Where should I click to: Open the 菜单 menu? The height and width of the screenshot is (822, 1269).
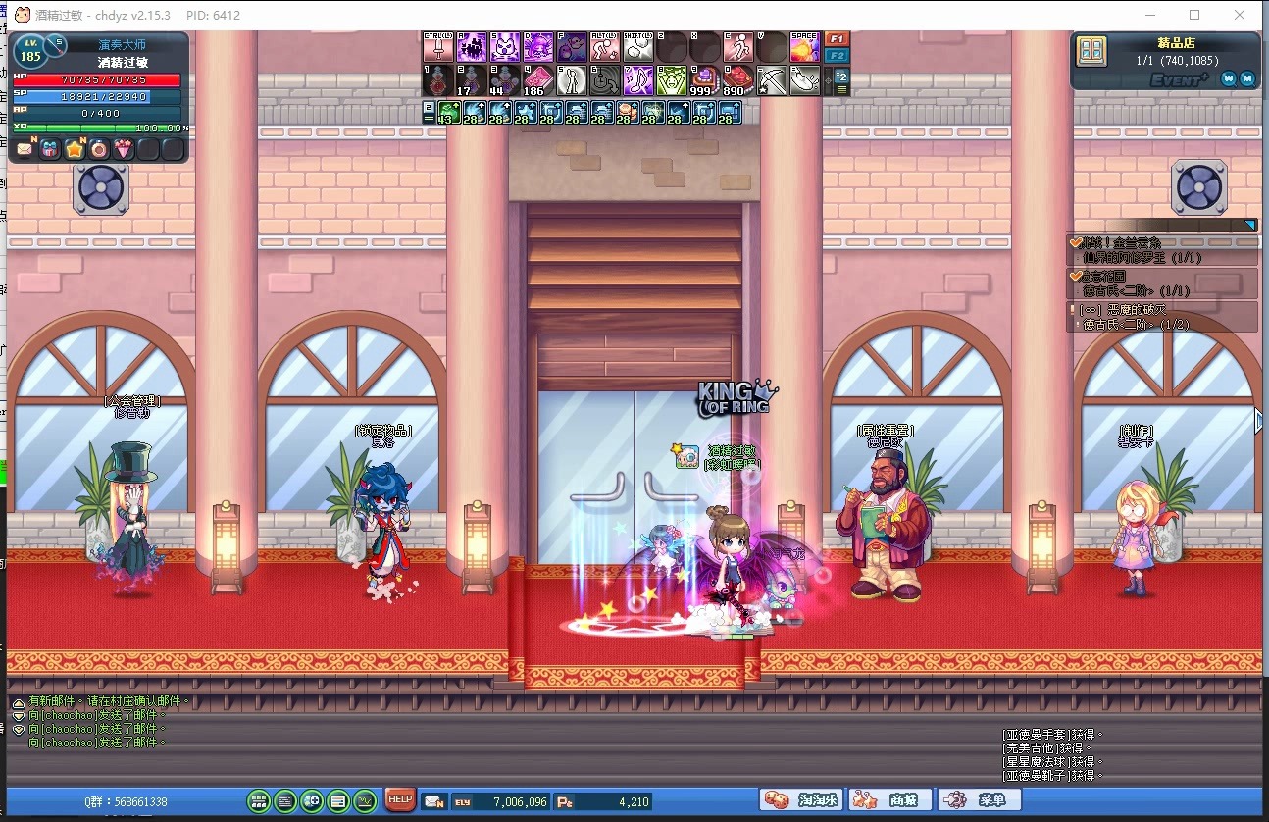[x=979, y=800]
